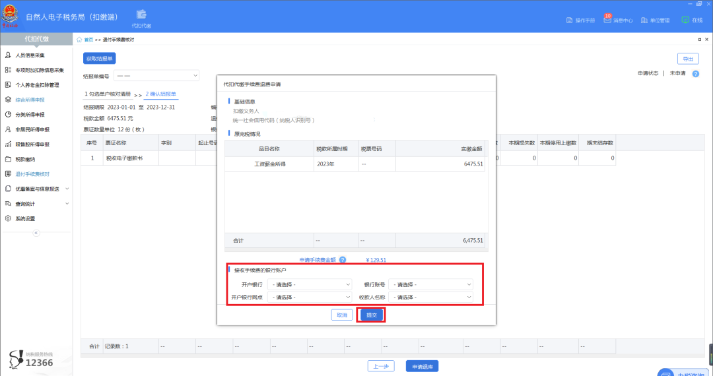Click the 导出 export button
Screen dimensions: 713x376
point(688,59)
